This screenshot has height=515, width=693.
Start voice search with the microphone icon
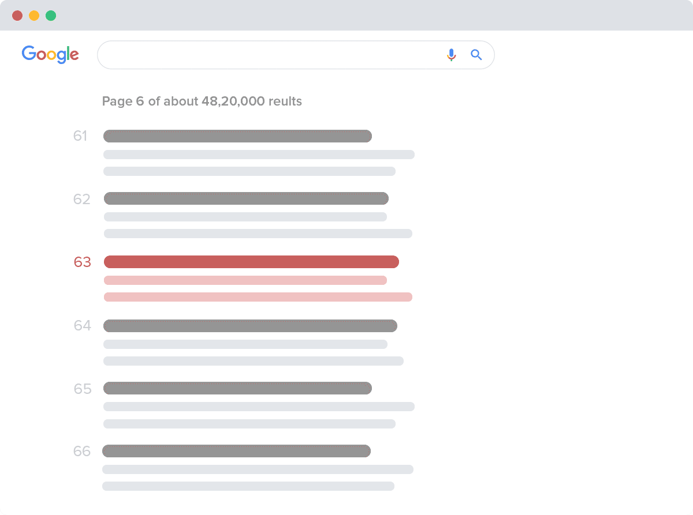(x=452, y=55)
